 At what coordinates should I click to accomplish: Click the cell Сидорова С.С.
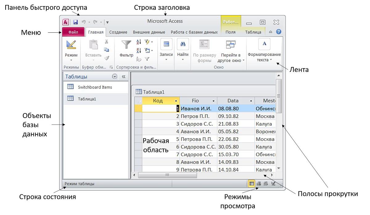[x=199, y=147]
